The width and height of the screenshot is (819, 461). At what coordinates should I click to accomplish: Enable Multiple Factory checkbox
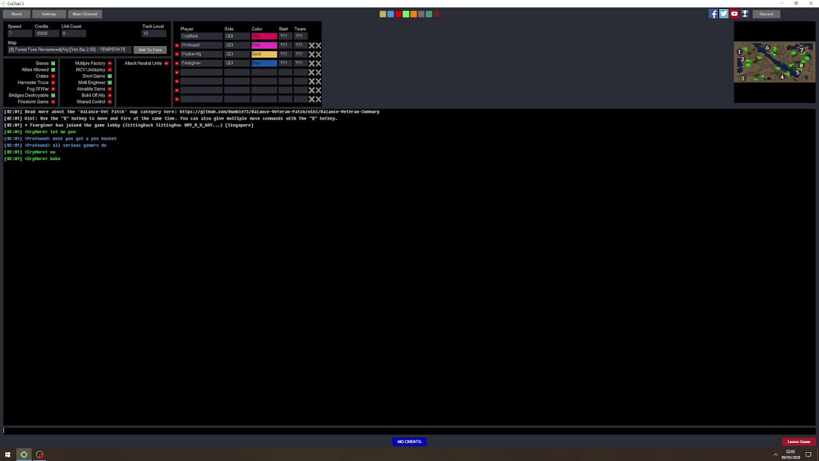109,63
